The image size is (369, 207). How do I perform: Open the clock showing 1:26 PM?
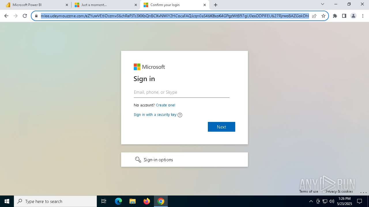pos(344,201)
